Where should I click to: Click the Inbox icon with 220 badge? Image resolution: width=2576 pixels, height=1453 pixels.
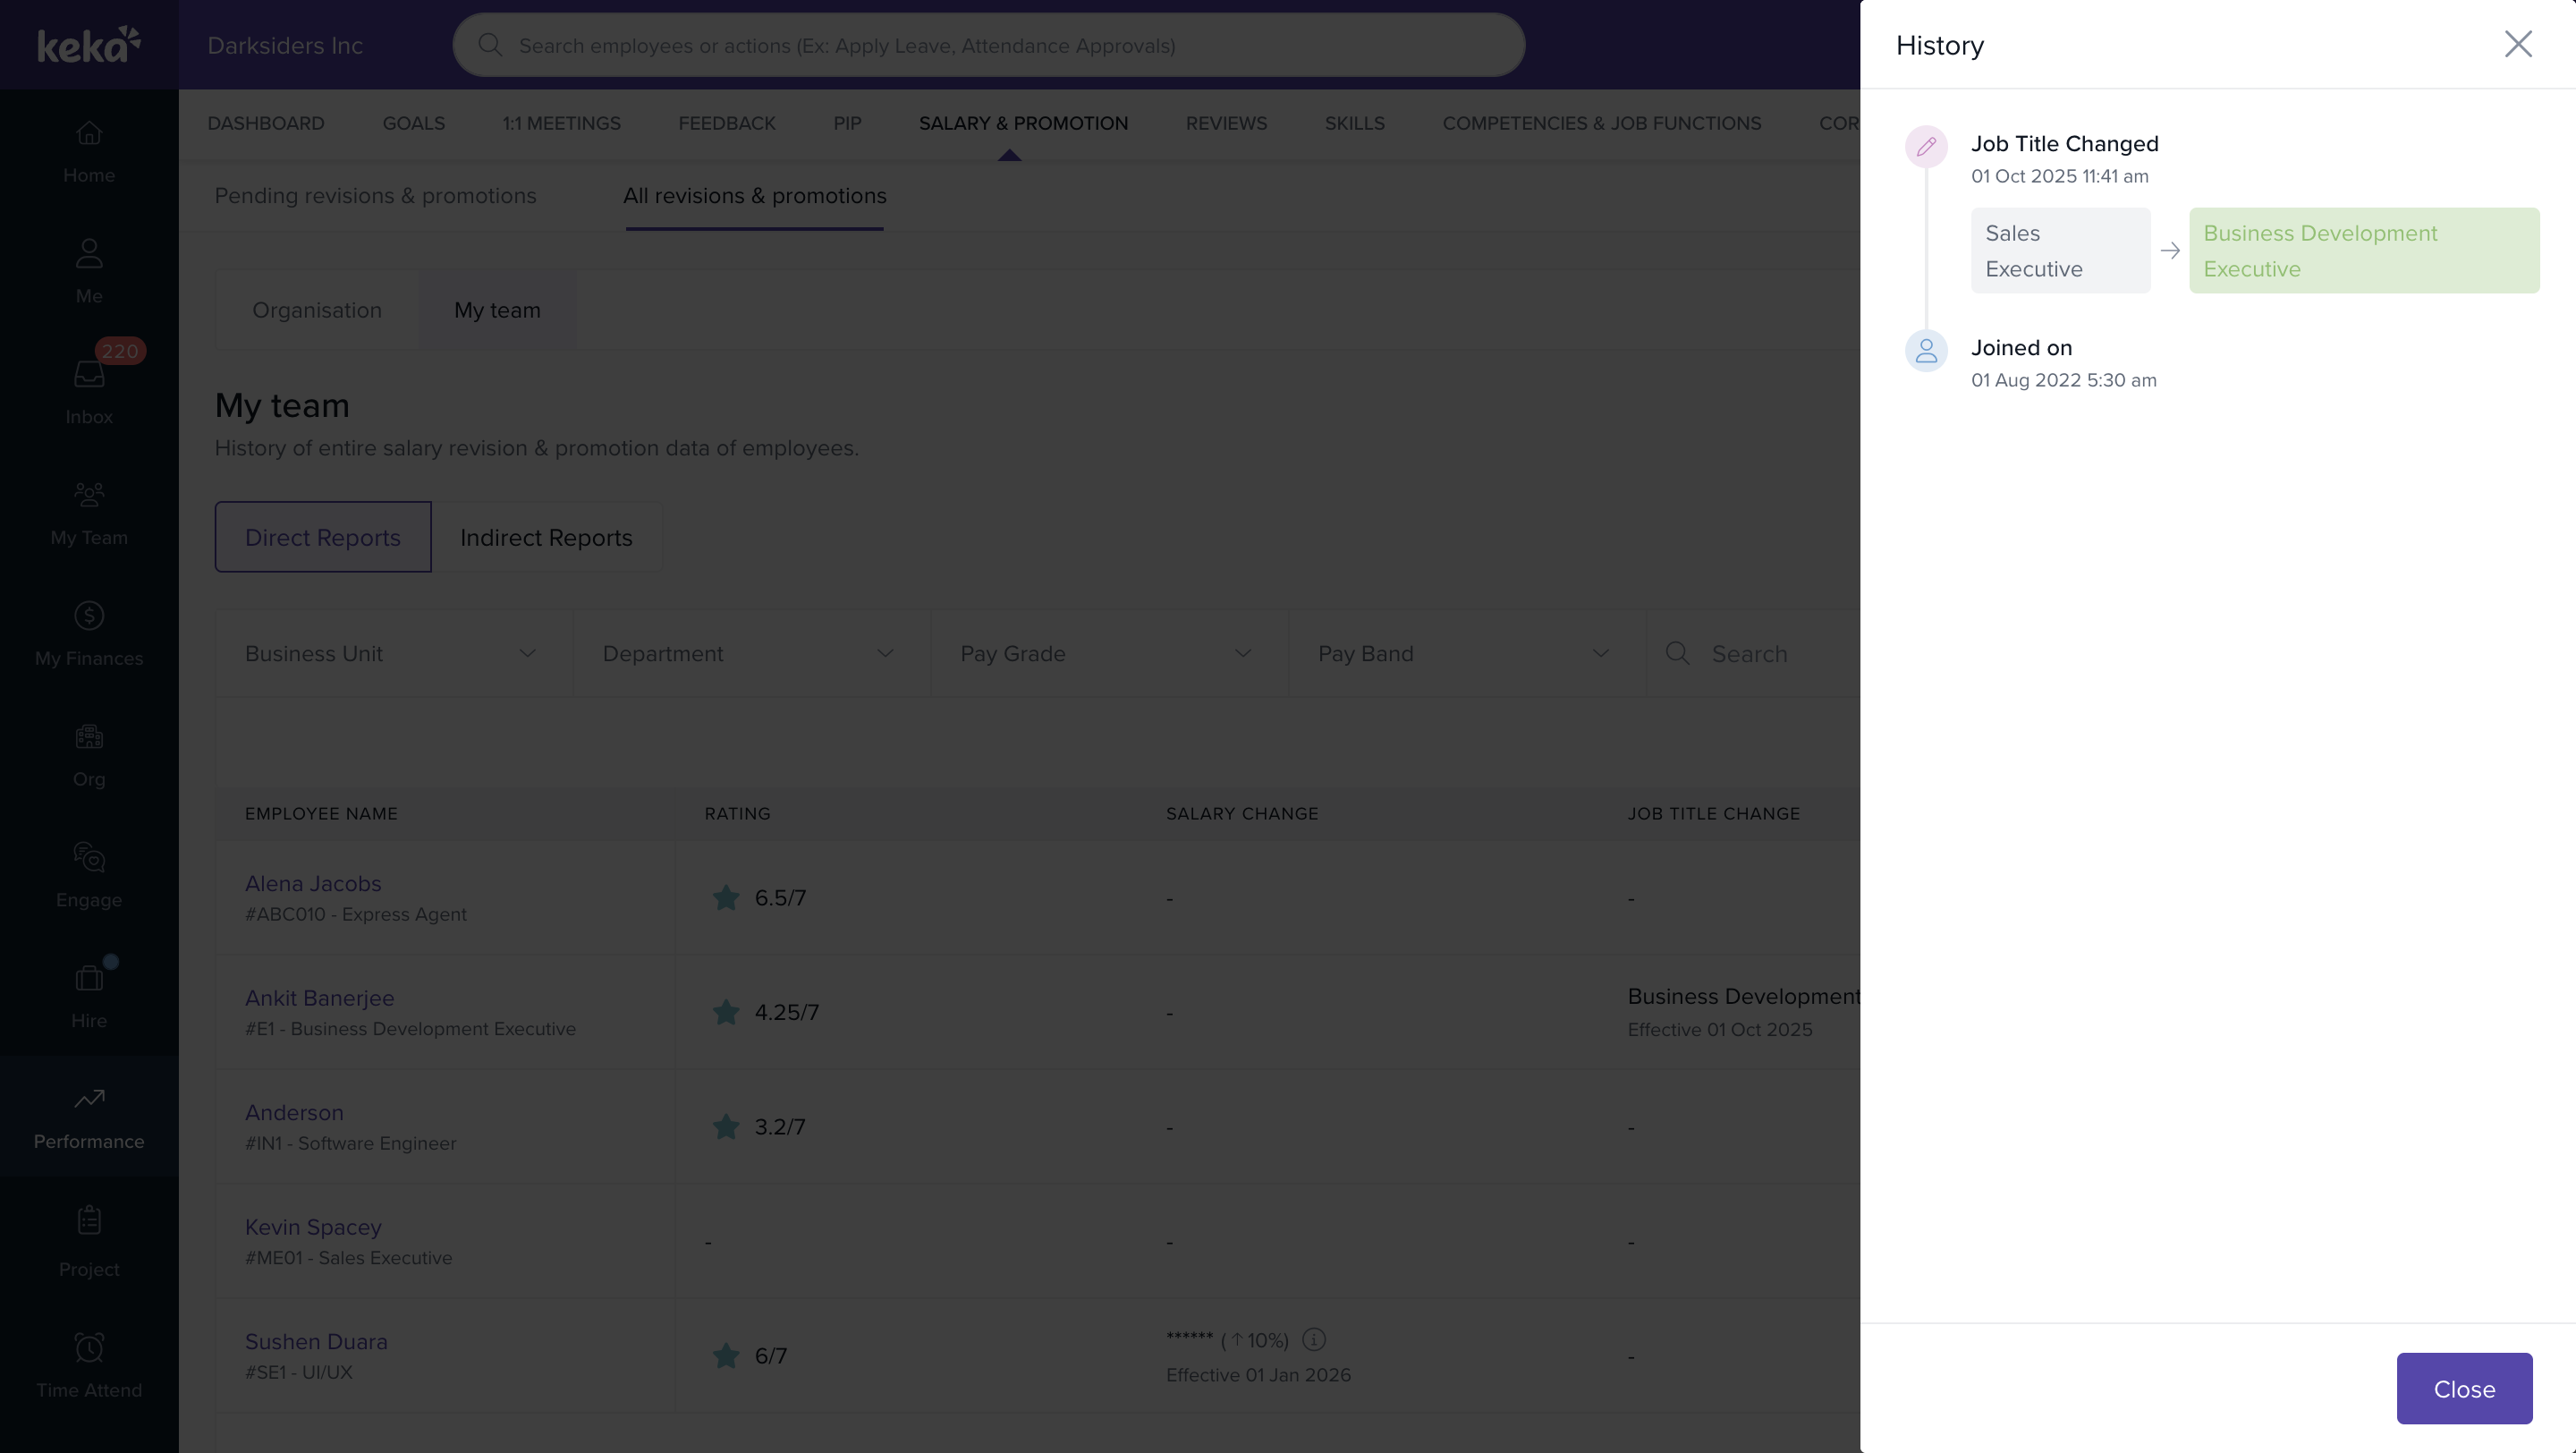(89, 374)
